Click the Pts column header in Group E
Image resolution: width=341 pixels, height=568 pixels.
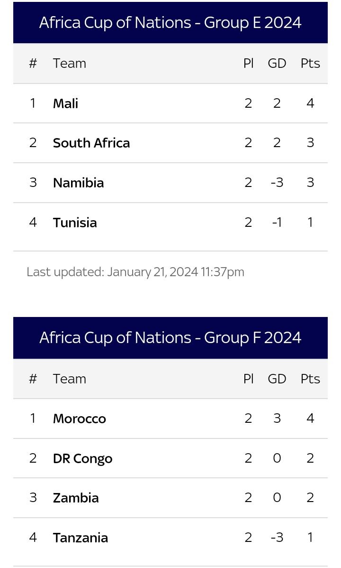(310, 64)
